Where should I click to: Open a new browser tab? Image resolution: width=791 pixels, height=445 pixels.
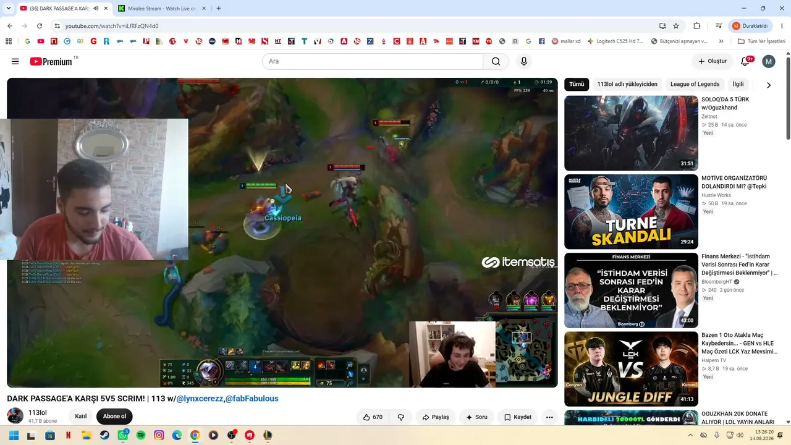(219, 9)
